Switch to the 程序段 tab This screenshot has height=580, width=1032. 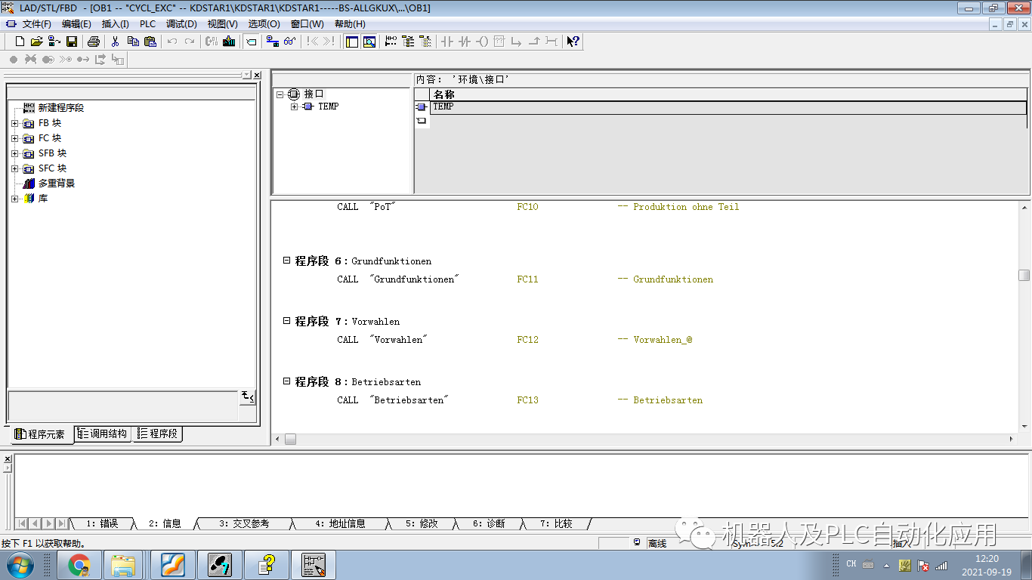tap(158, 433)
